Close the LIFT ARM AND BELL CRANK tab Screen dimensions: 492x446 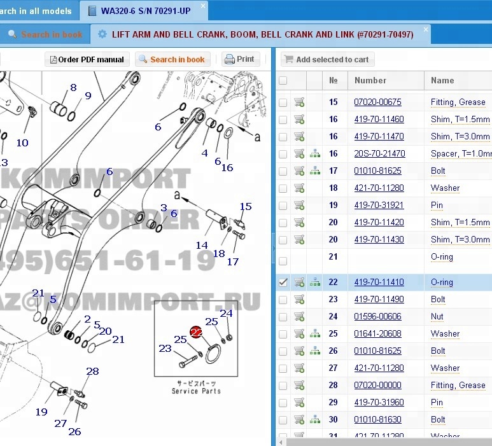pos(425,29)
